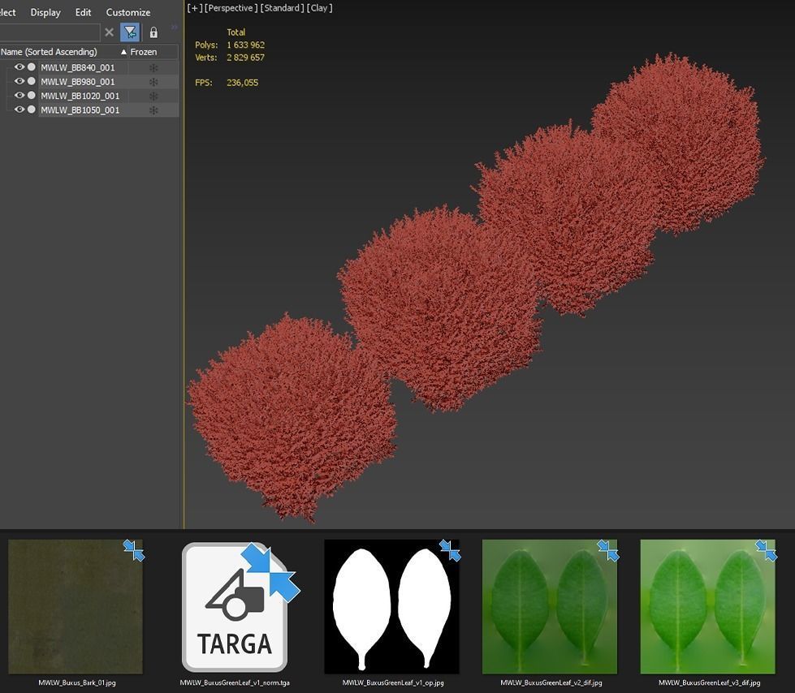Click the lock icon in the Scene Explorer toolbar
This screenshot has height=693, width=795.
click(153, 32)
